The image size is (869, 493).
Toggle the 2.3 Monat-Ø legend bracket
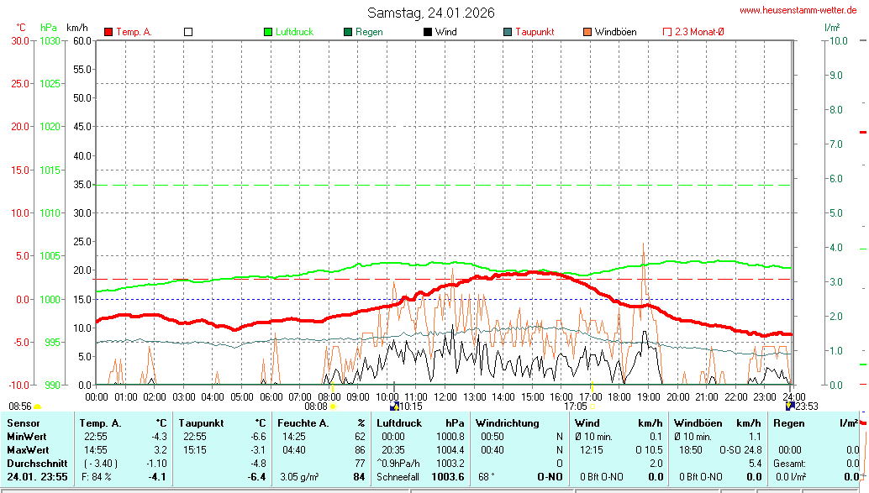tap(667, 32)
